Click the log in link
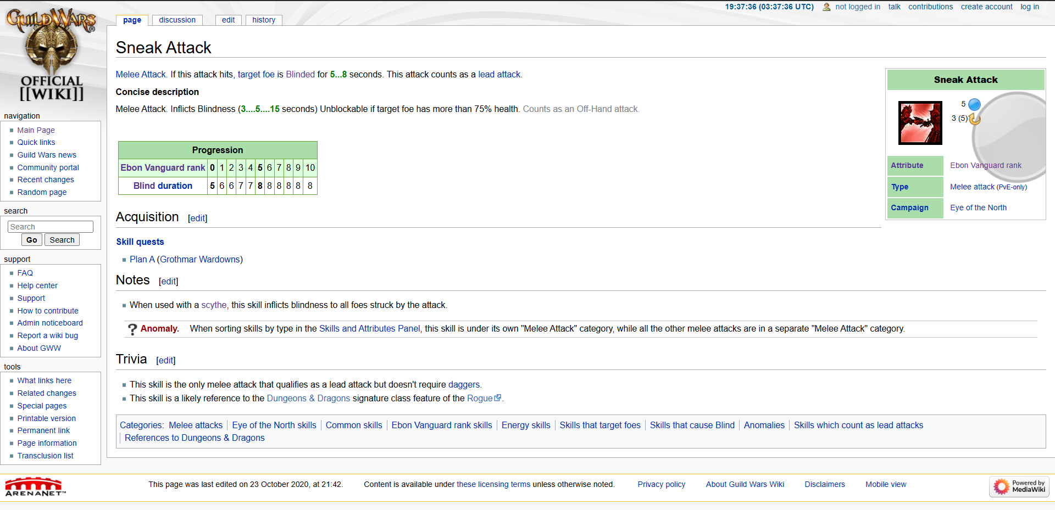This screenshot has width=1055, height=510. click(1030, 7)
